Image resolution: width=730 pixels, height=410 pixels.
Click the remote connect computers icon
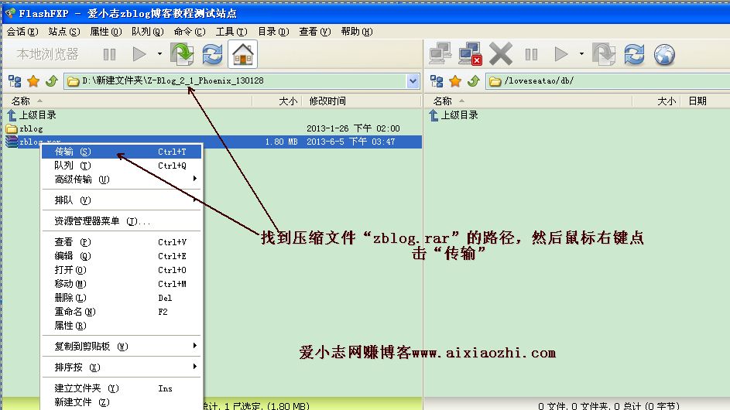440,54
